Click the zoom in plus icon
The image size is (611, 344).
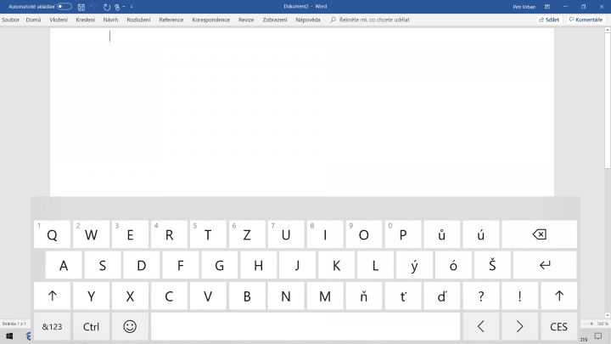591,324
